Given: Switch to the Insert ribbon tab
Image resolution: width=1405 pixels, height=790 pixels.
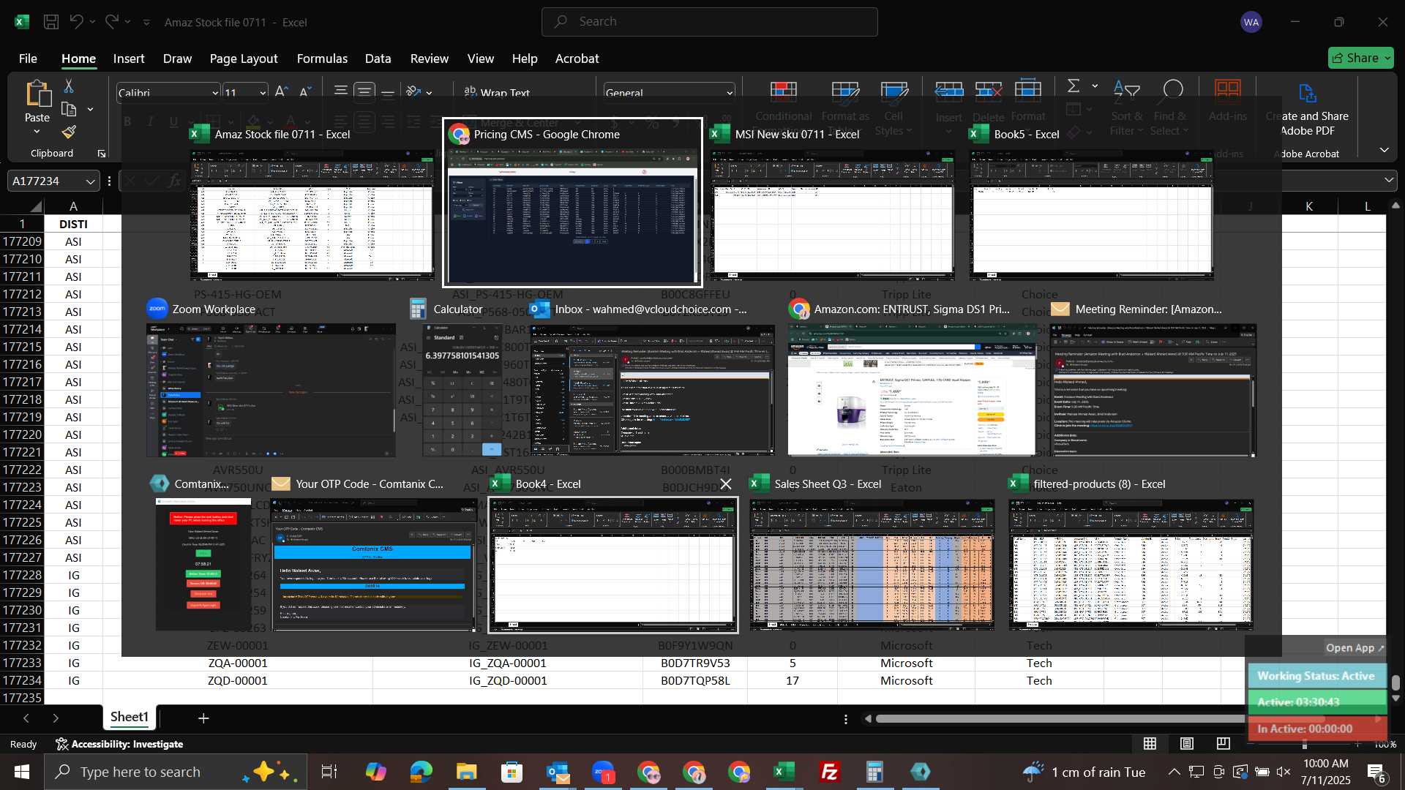Looking at the screenshot, I should (129, 59).
